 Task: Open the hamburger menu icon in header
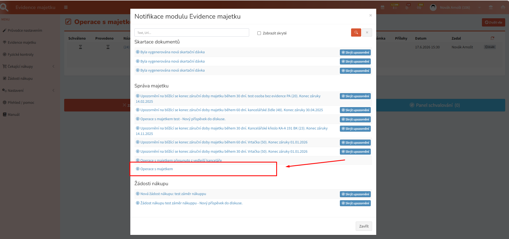[66, 7]
